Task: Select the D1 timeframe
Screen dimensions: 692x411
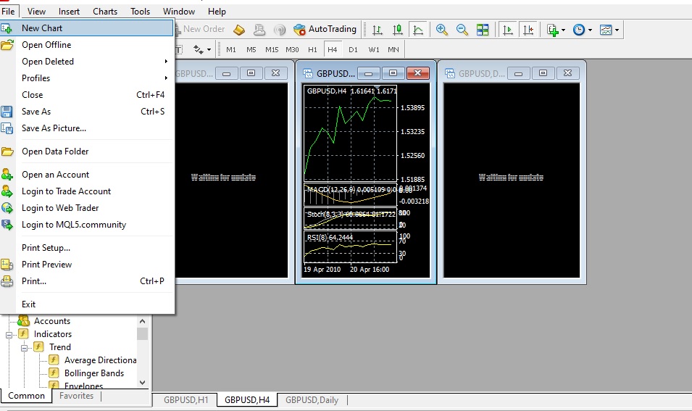Action: click(353, 49)
